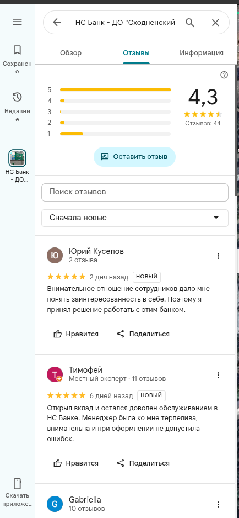Switch to the Информация tab
The image size is (239, 518).
[x=202, y=53]
